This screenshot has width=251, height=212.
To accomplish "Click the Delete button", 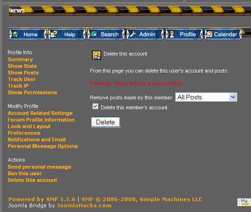I will [x=105, y=122].
